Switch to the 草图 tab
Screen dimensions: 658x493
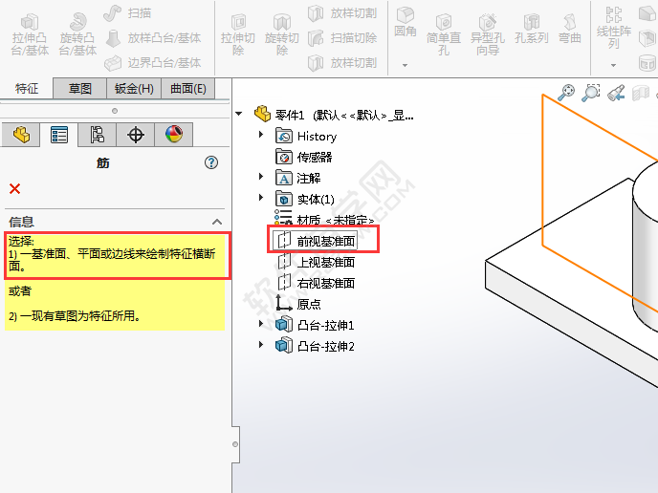tap(79, 89)
